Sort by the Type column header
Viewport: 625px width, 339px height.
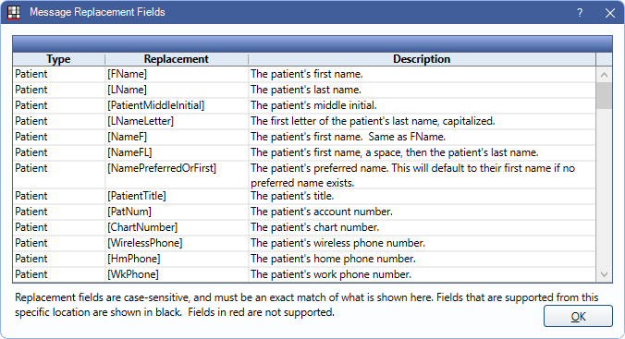point(58,59)
